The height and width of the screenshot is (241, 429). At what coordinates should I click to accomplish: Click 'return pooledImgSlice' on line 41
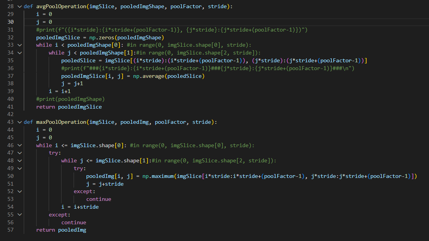coord(69,107)
